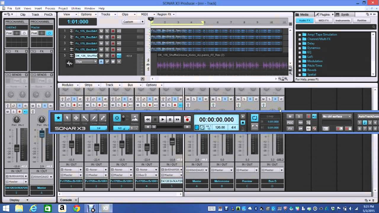The height and width of the screenshot is (213, 379).
Task: Pause the transport
Action: point(170,119)
